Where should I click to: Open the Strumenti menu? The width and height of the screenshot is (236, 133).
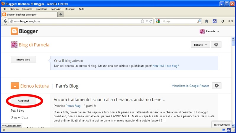point(70,9)
